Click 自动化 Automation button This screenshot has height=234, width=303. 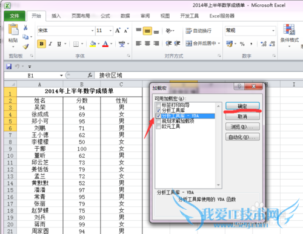click(x=242, y=137)
